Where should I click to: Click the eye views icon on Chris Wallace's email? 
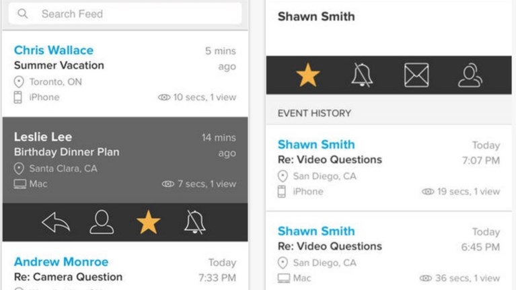[x=163, y=98]
